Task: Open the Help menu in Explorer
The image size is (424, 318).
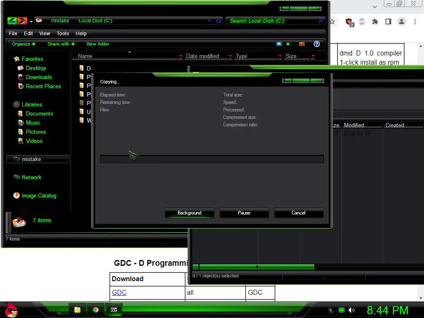Action: pyautogui.click(x=81, y=33)
